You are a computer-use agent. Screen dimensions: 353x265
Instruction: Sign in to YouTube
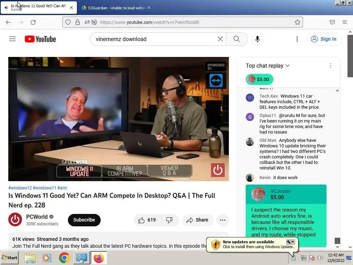pos(324,39)
